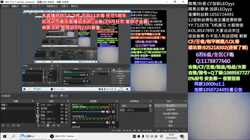This screenshot has width=250, height=140.
Task: Select 文本 (GDI+) 6 source row
Action: [52, 122]
